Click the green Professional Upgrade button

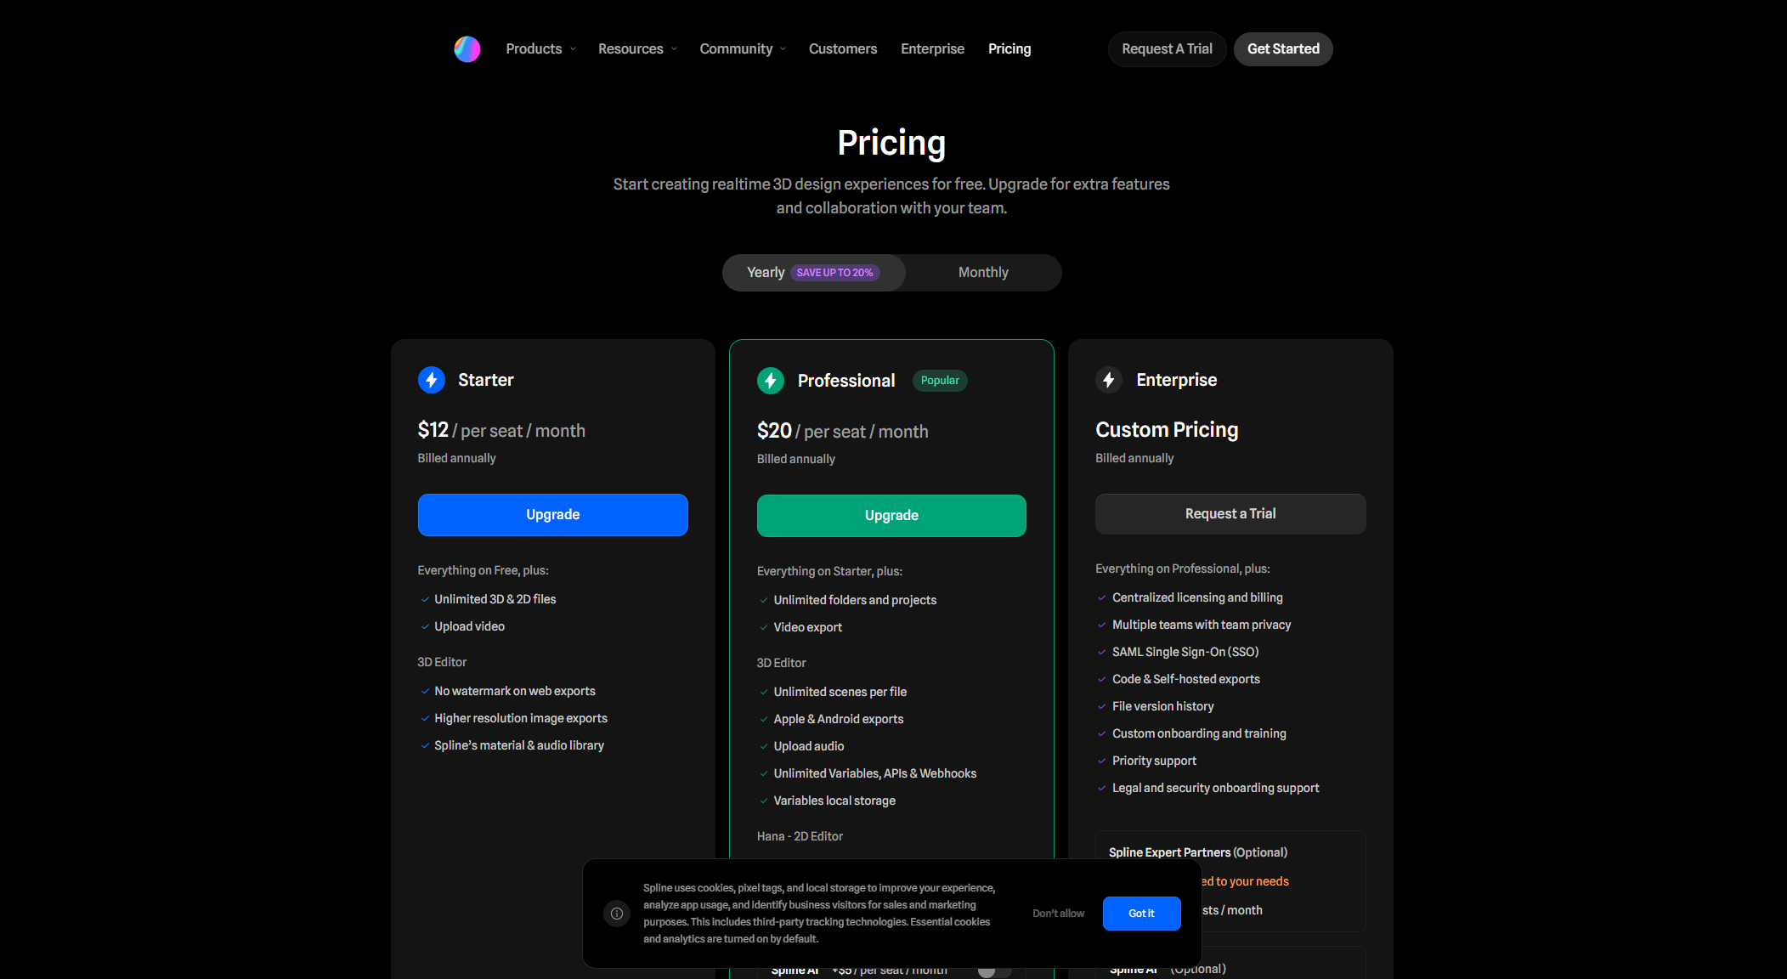click(x=891, y=516)
